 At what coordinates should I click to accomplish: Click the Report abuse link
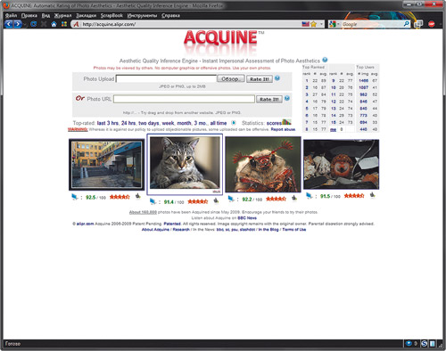click(283, 129)
